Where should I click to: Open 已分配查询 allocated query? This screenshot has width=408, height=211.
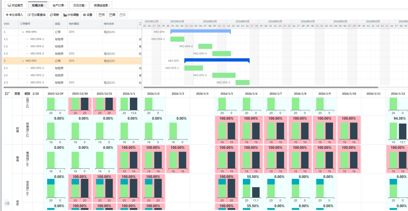click(x=37, y=15)
